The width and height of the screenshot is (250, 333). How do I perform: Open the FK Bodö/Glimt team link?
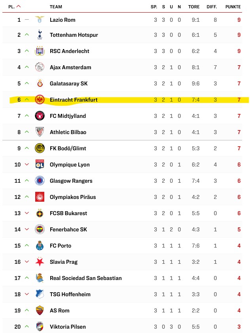[x=68, y=148]
